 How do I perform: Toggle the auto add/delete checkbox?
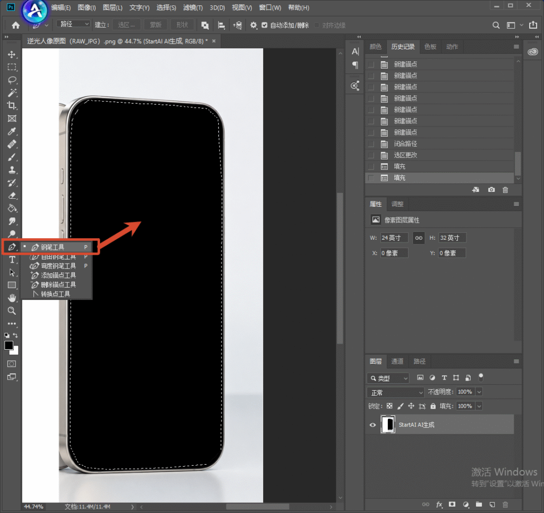click(265, 25)
